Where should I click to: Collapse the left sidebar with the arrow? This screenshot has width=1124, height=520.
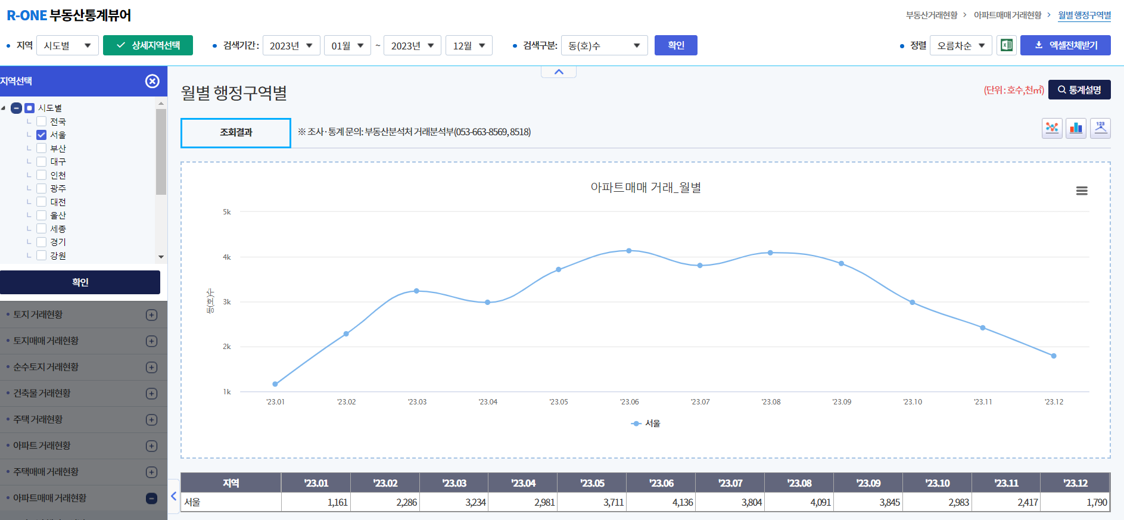click(174, 496)
